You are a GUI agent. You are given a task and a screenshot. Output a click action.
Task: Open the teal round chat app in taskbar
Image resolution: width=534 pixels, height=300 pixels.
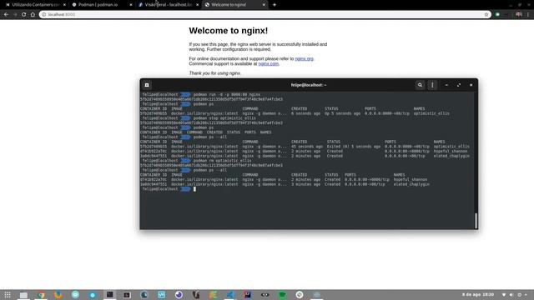point(75,295)
